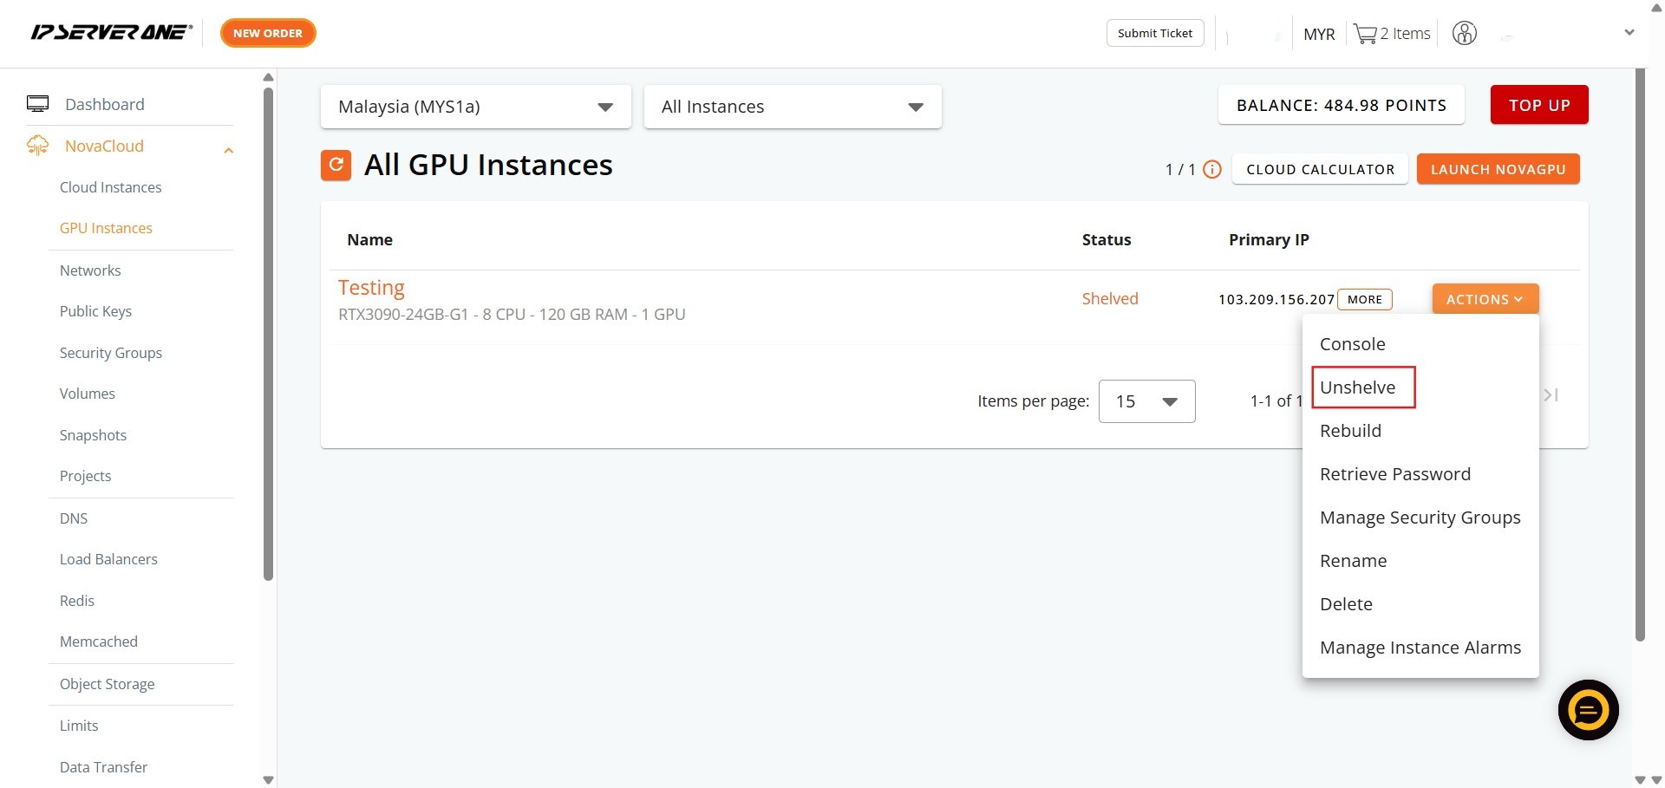Click the red Top Up button
The width and height of the screenshot is (1665, 788).
[1538, 105]
